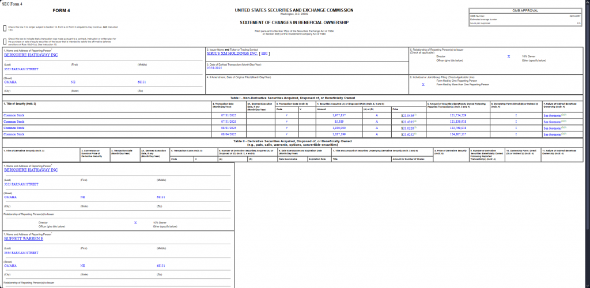Click 'See footnotes' in the 1,977,837 shares row
The height and width of the screenshot is (288, 590).
(x=553, y=115)
